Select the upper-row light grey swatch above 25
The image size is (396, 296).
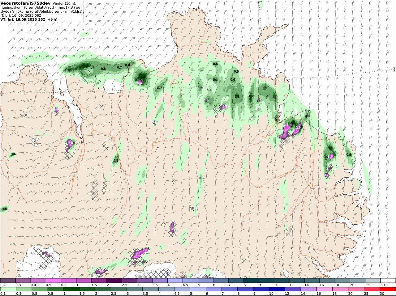point(373,281)
